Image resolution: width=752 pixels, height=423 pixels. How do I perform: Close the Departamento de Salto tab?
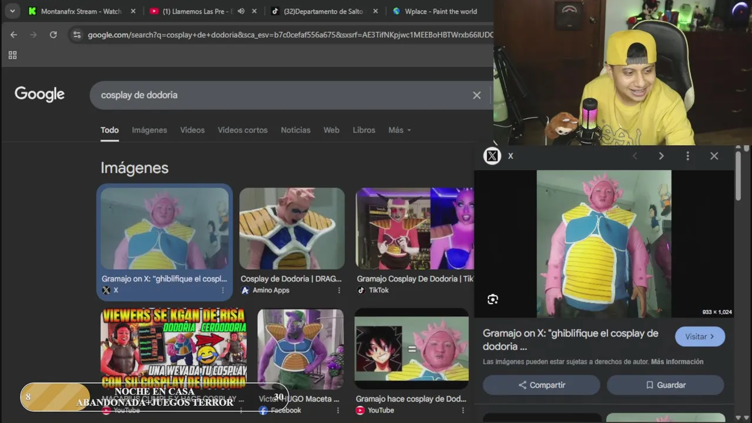[375, 11]
